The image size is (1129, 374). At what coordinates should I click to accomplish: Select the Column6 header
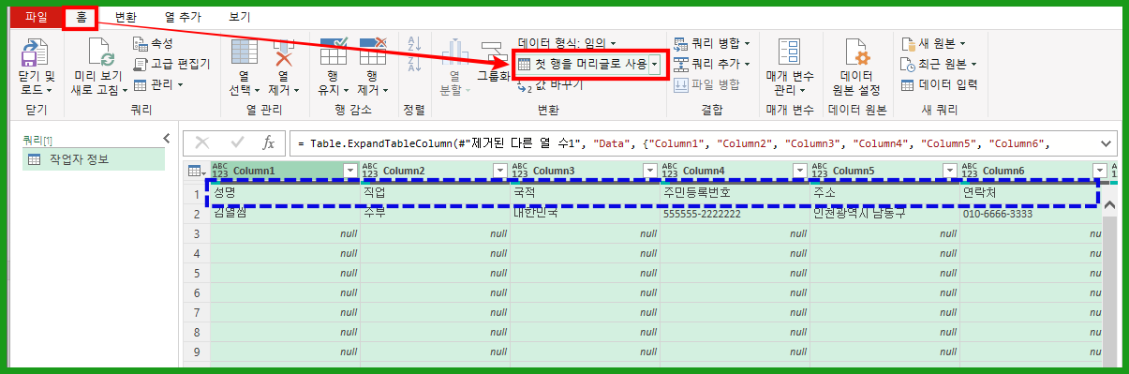1034,171
